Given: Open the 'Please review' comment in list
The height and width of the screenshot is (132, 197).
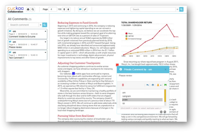Looking at the screenshot, I should pyautogui.click(x=27, y=45).
